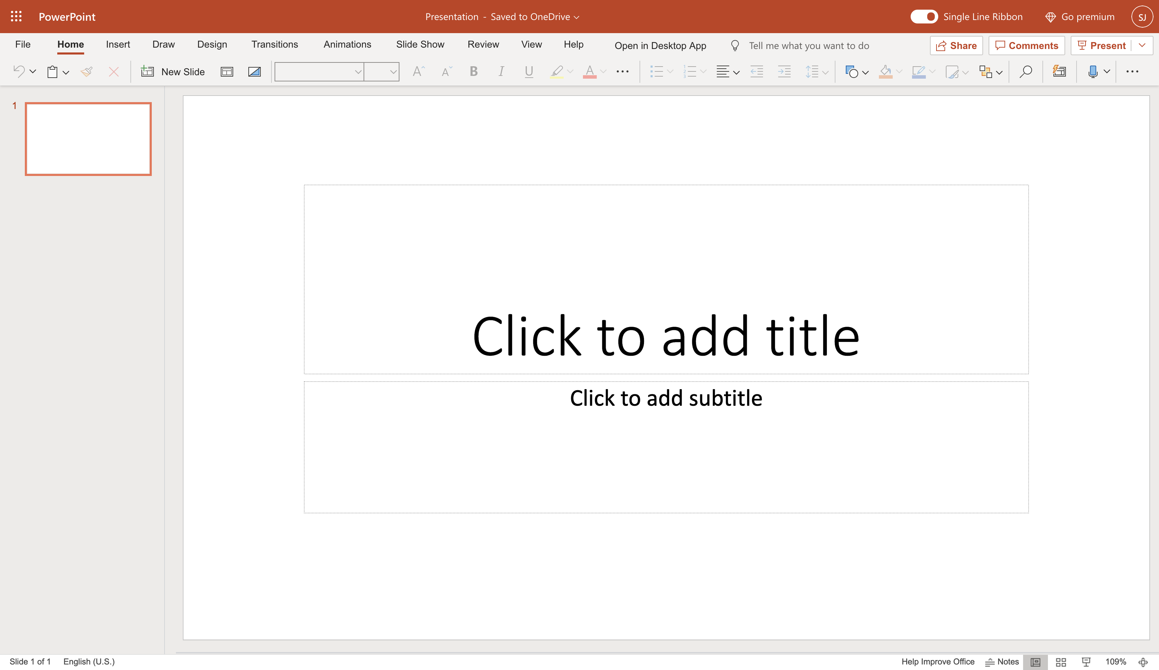Click the New Slide button
Viewport: 1159px width, 670px height.
coord(173,72)
